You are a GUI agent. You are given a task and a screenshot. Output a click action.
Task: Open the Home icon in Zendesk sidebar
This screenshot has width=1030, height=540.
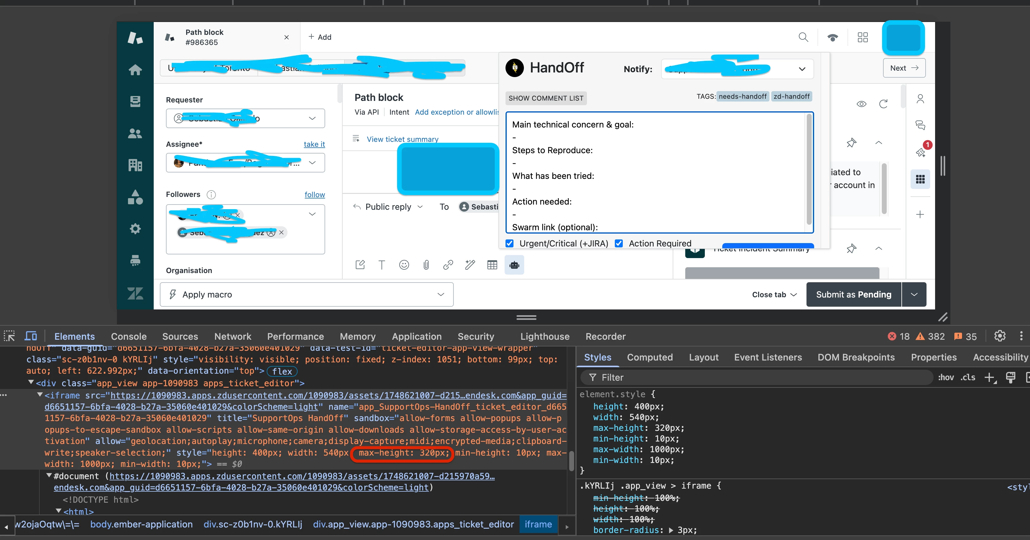click(135, 70)
